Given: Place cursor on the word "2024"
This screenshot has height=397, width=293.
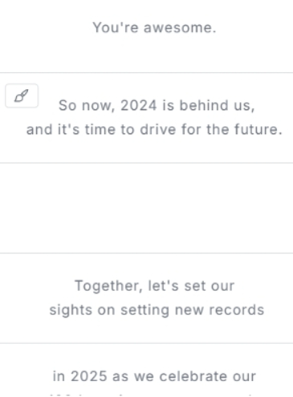Looking at the screenshot, I should (139, 105).
